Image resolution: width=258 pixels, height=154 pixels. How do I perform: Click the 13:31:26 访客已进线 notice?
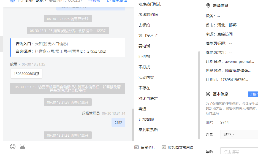click(x=68, y=19)
